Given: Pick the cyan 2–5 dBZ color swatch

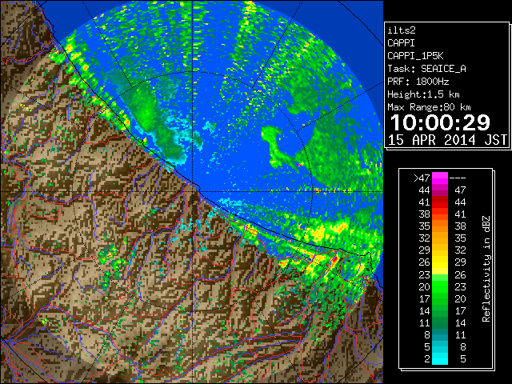Looking at the screenshot, I should (x=440, y=358).
